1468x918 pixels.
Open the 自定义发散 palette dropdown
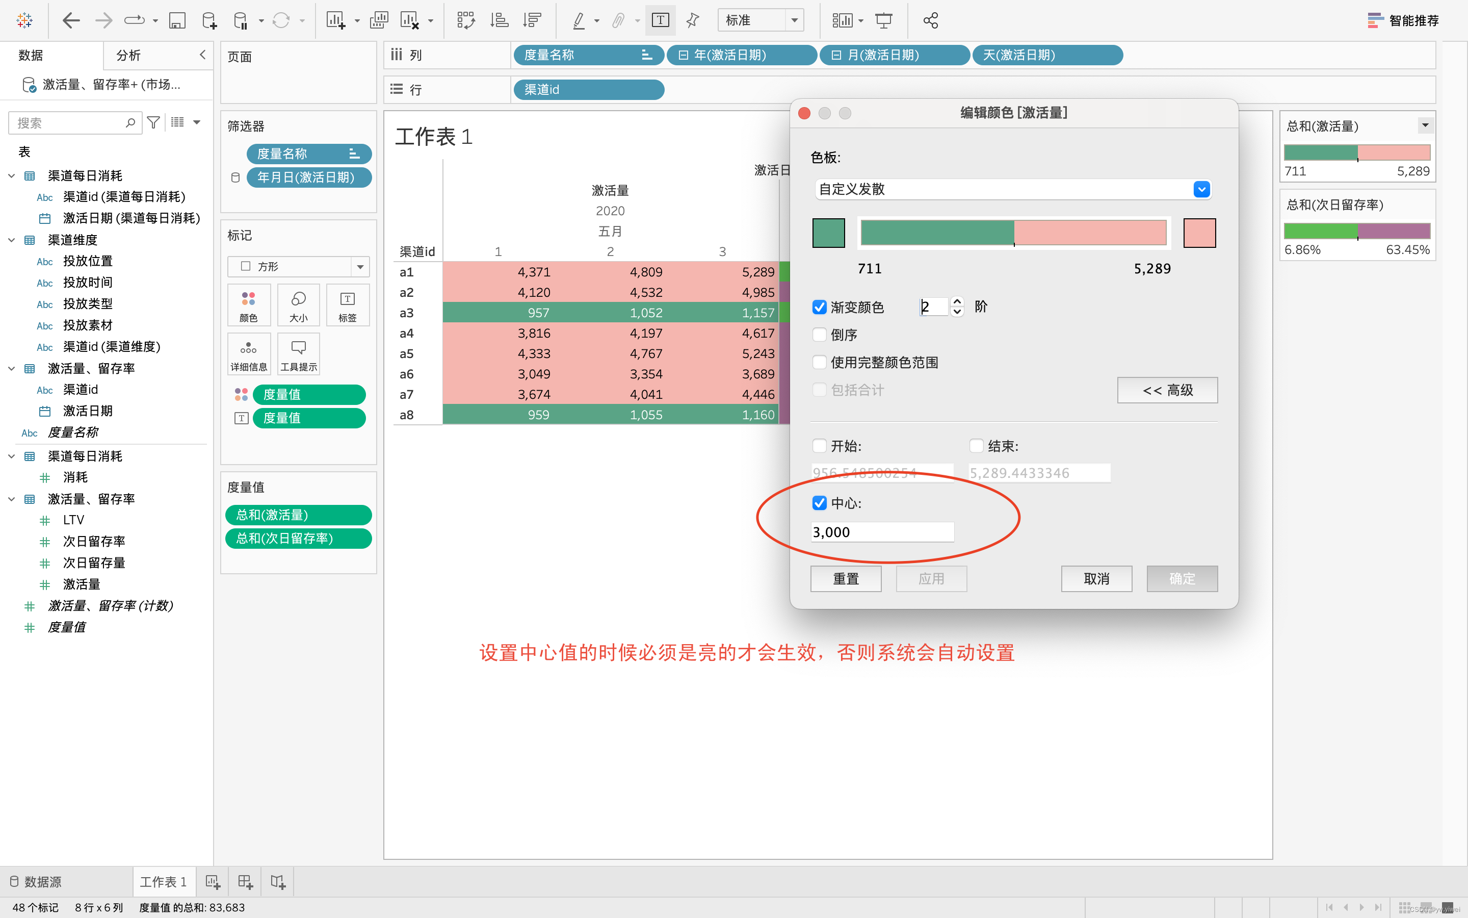(x=1201, y=189)
